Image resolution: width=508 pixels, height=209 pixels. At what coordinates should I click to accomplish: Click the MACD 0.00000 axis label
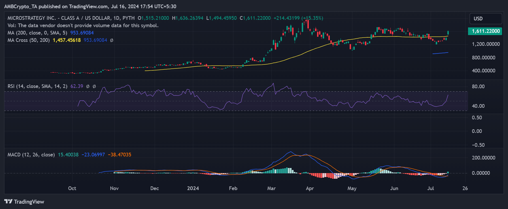481,173
